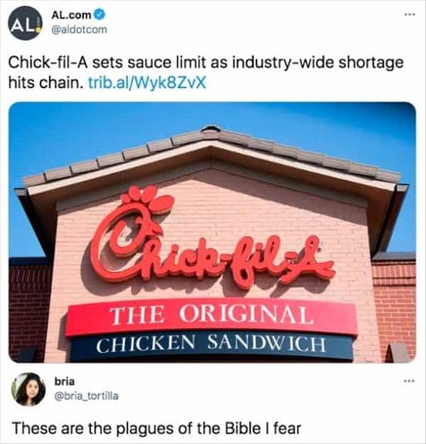The width and height of the screenshot is (426, 444).
Task: Open the bria display name
Action: pos(64,381)
